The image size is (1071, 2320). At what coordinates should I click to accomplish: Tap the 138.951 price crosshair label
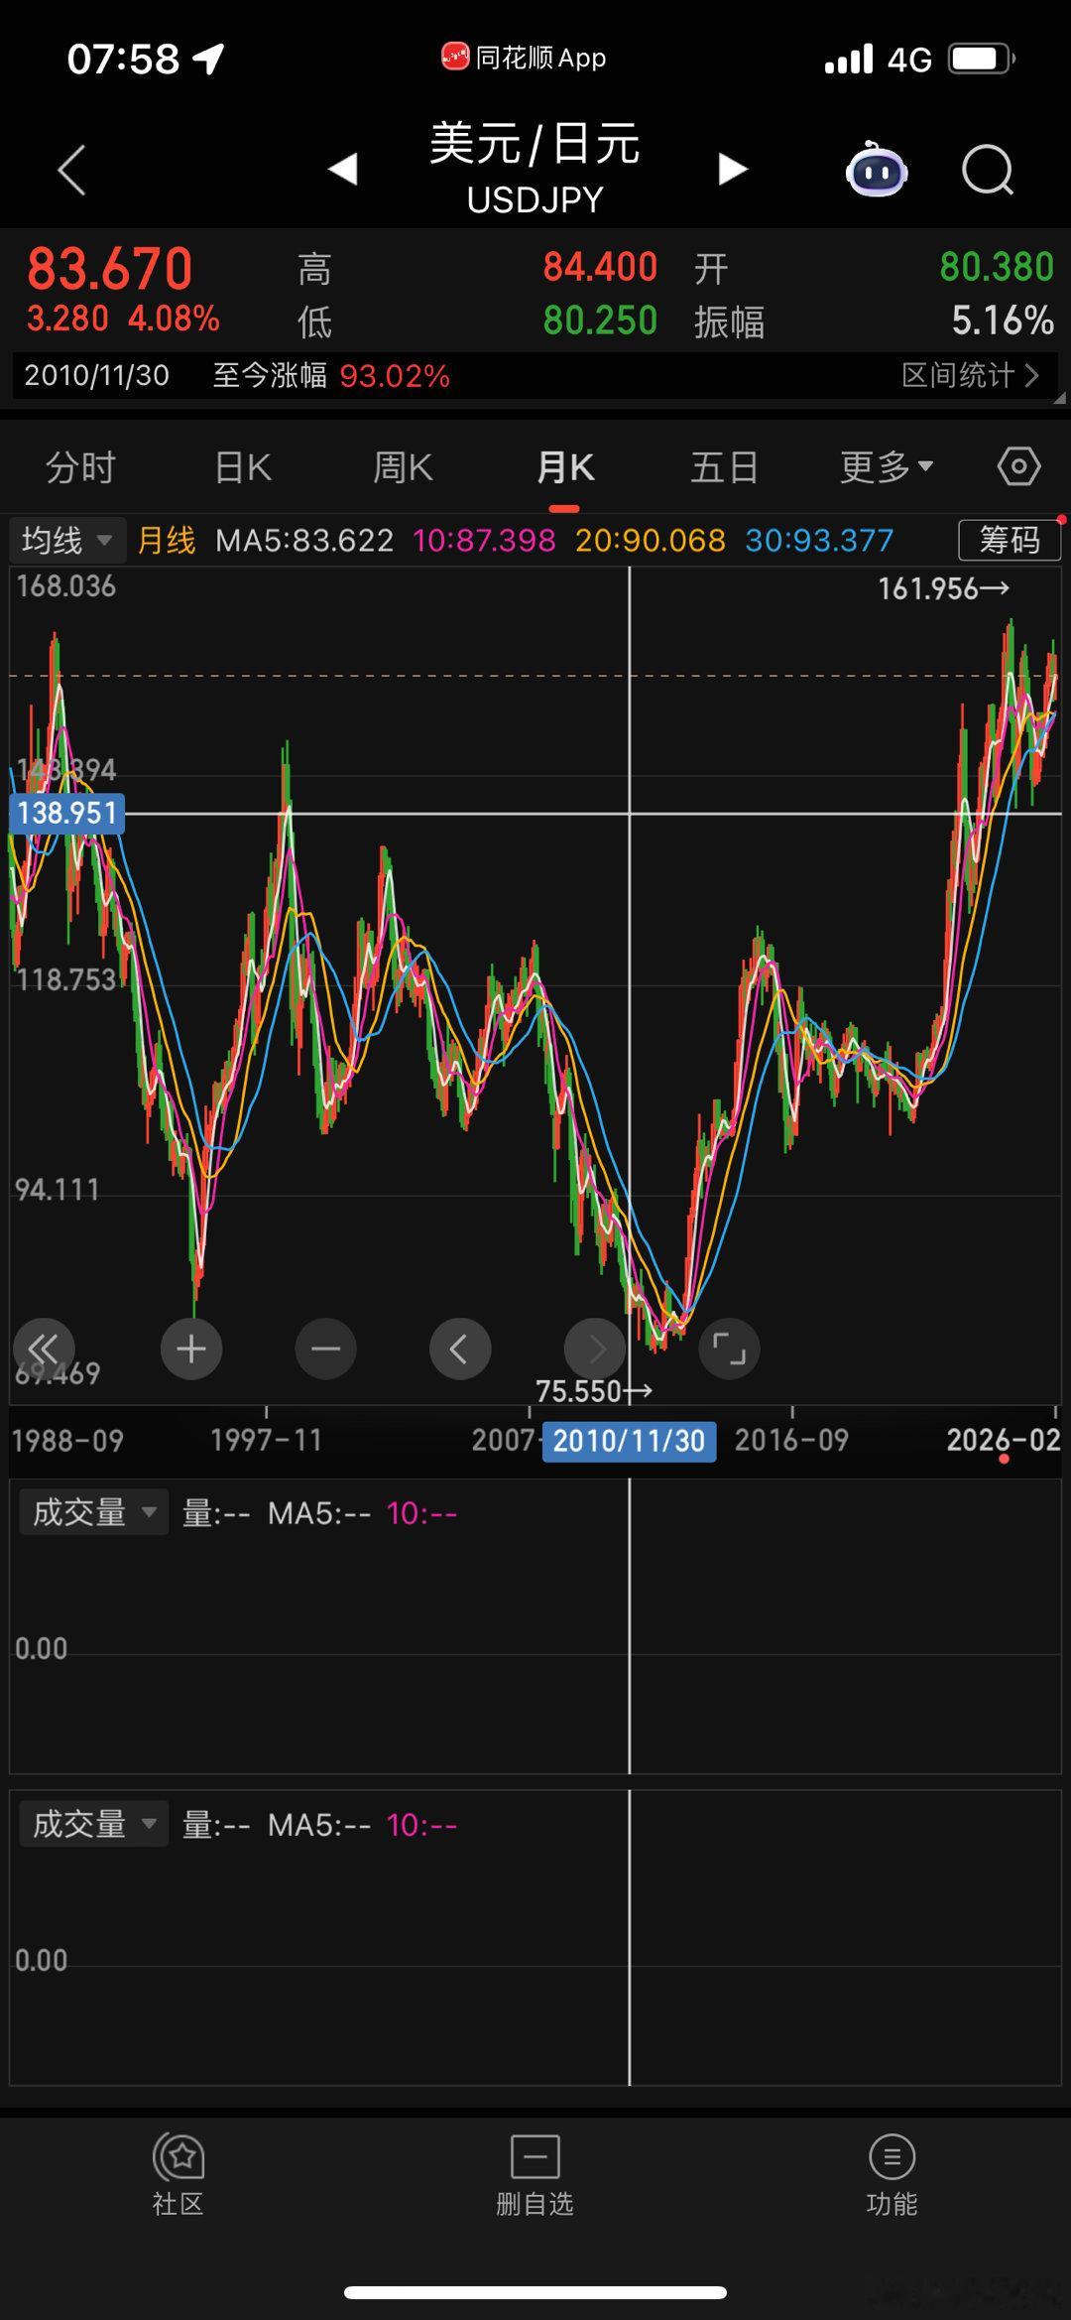66,814
